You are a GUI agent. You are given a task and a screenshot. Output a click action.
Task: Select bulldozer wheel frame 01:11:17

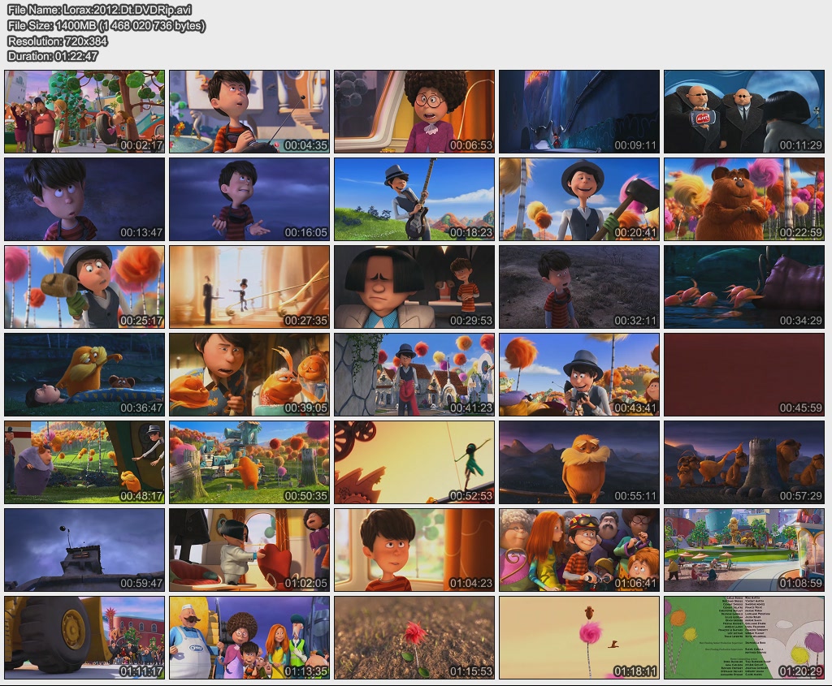(84, 638)
